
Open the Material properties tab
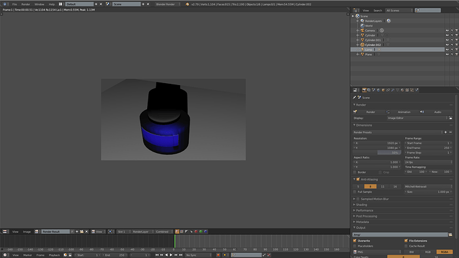coord(402,90)
